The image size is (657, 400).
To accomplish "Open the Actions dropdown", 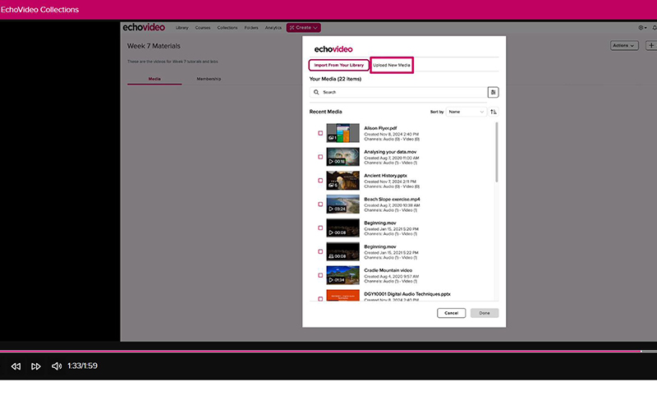I will pyautogui.click(x=624, y=46).
